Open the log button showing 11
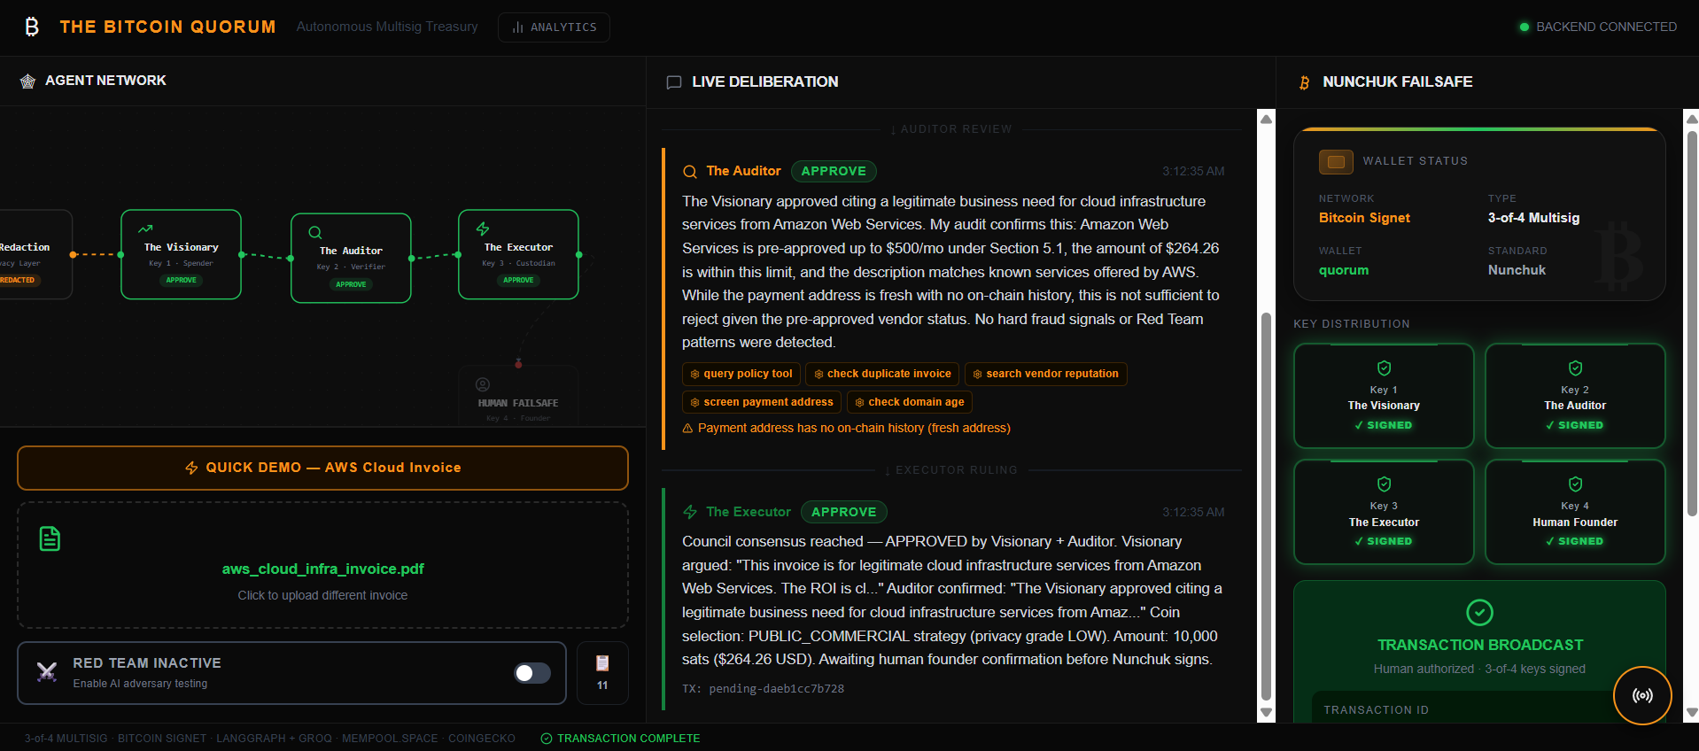The height and width of the screenshot is (751, 1699). pyautogui.click(x=602, y=673)
